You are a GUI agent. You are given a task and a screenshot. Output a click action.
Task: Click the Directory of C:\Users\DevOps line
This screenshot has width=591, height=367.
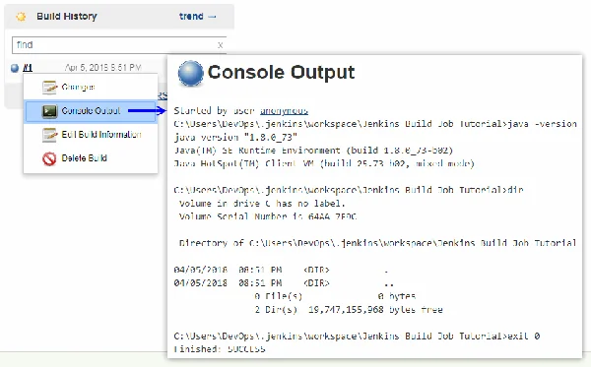[377, 243]
